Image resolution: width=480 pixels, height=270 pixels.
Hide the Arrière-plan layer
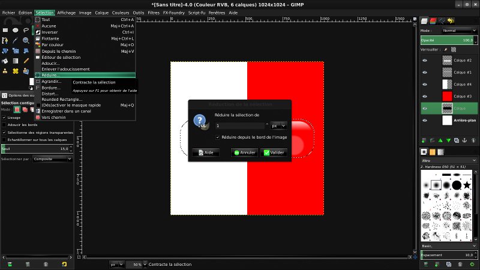click(x=425, y=121)
